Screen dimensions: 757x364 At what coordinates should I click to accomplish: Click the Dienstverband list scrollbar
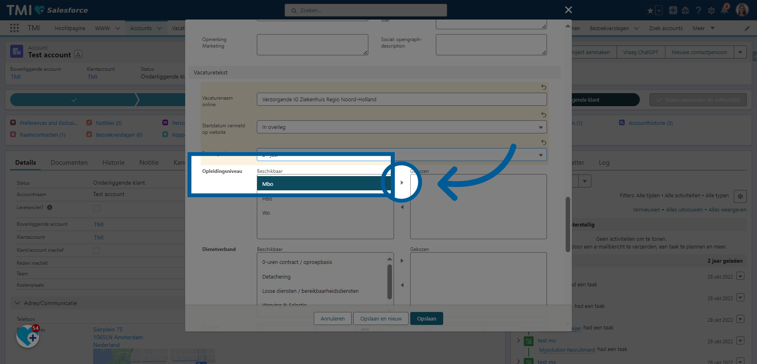click(x=389, y=282)
